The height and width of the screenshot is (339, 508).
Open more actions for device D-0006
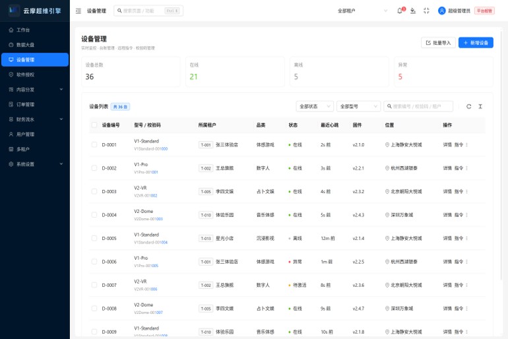[466, 262]
